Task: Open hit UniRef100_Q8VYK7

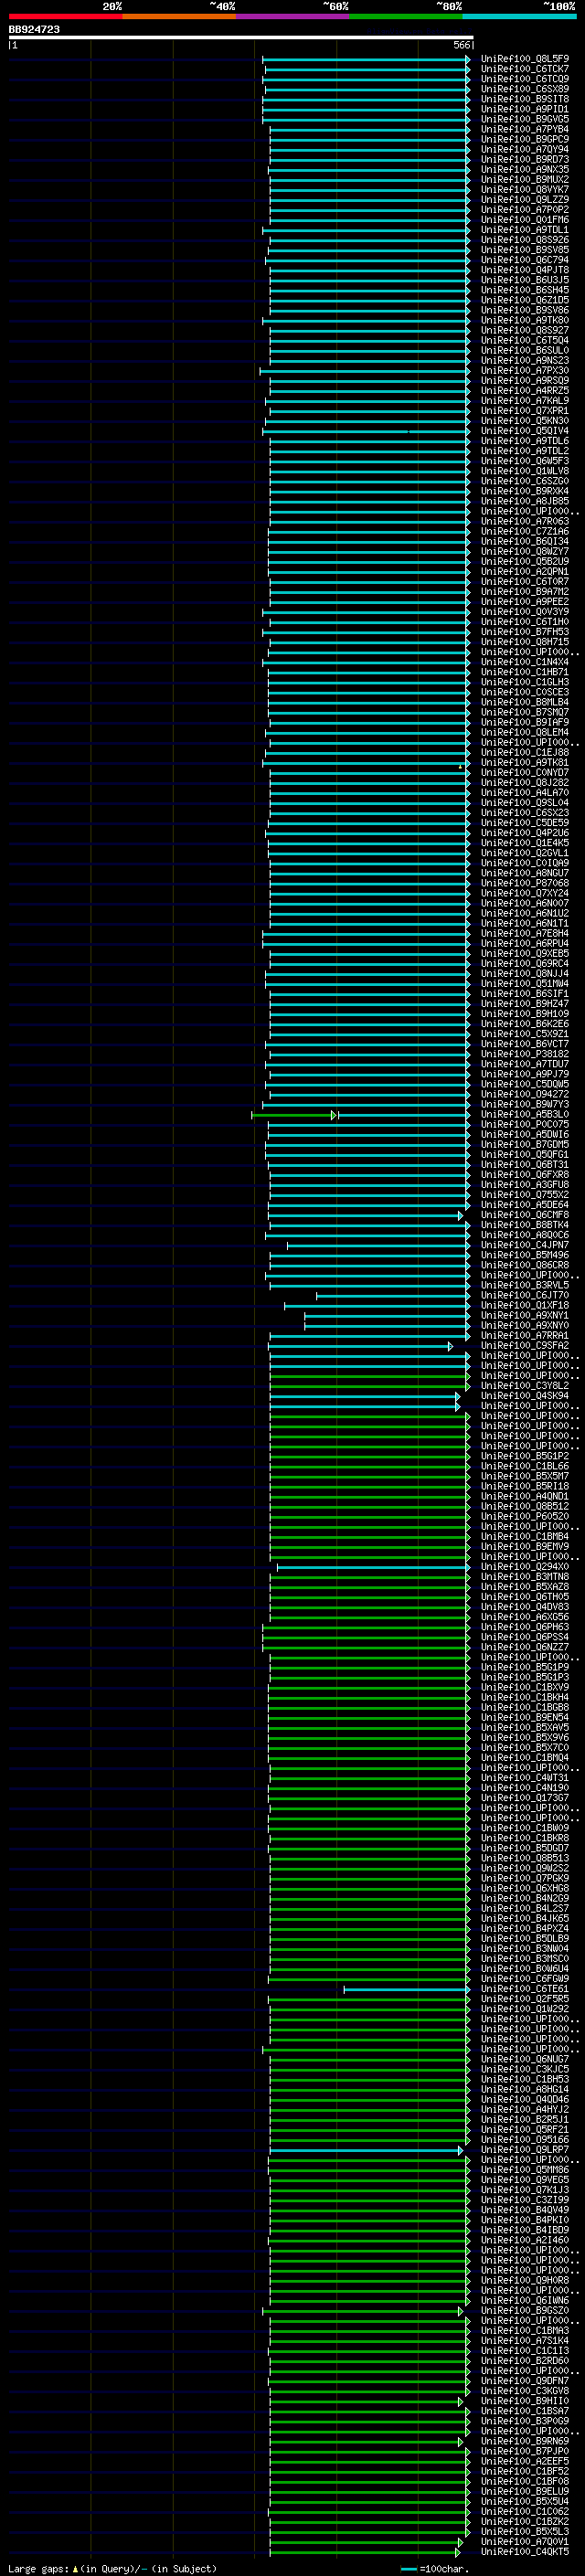Action: coord(525,189)
